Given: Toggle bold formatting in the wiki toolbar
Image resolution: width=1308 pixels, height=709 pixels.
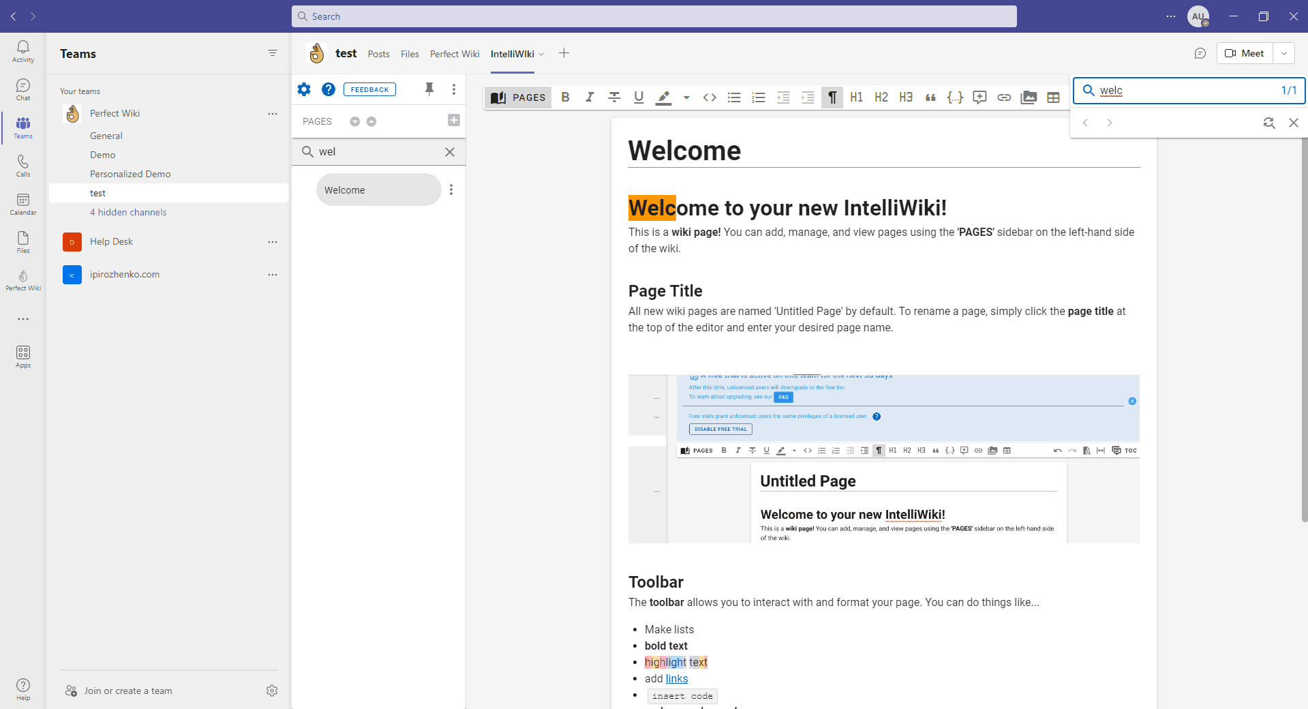Looking at the screenshot, I should click(565, 97).
